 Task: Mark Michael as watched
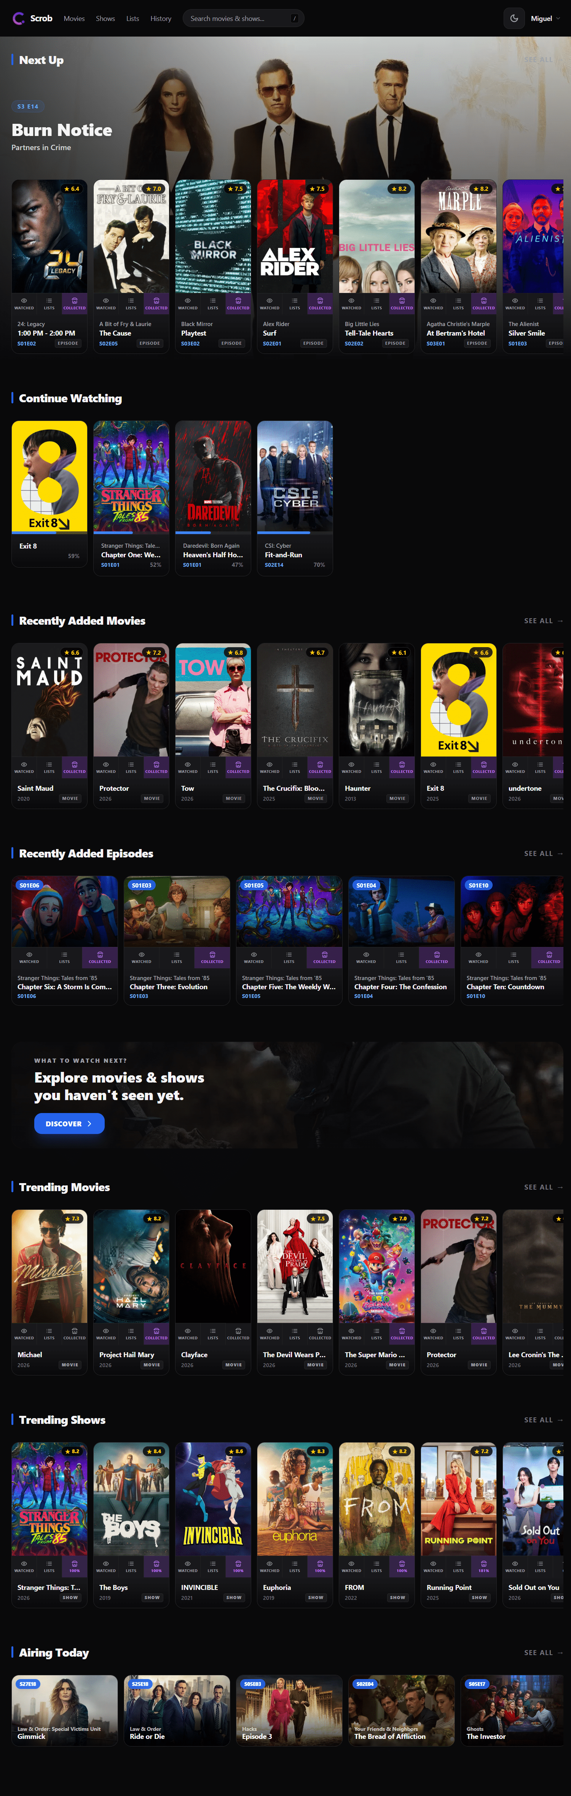point(24,1333)
